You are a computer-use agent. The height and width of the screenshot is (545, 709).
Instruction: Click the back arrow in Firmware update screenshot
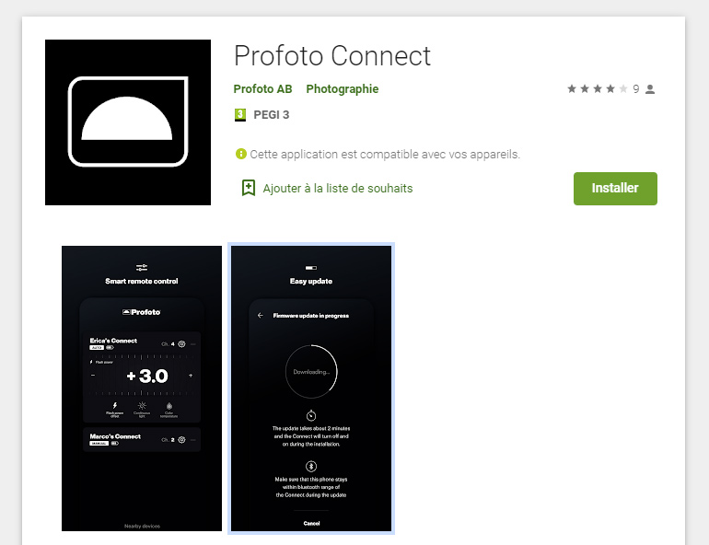coord(261,316)
